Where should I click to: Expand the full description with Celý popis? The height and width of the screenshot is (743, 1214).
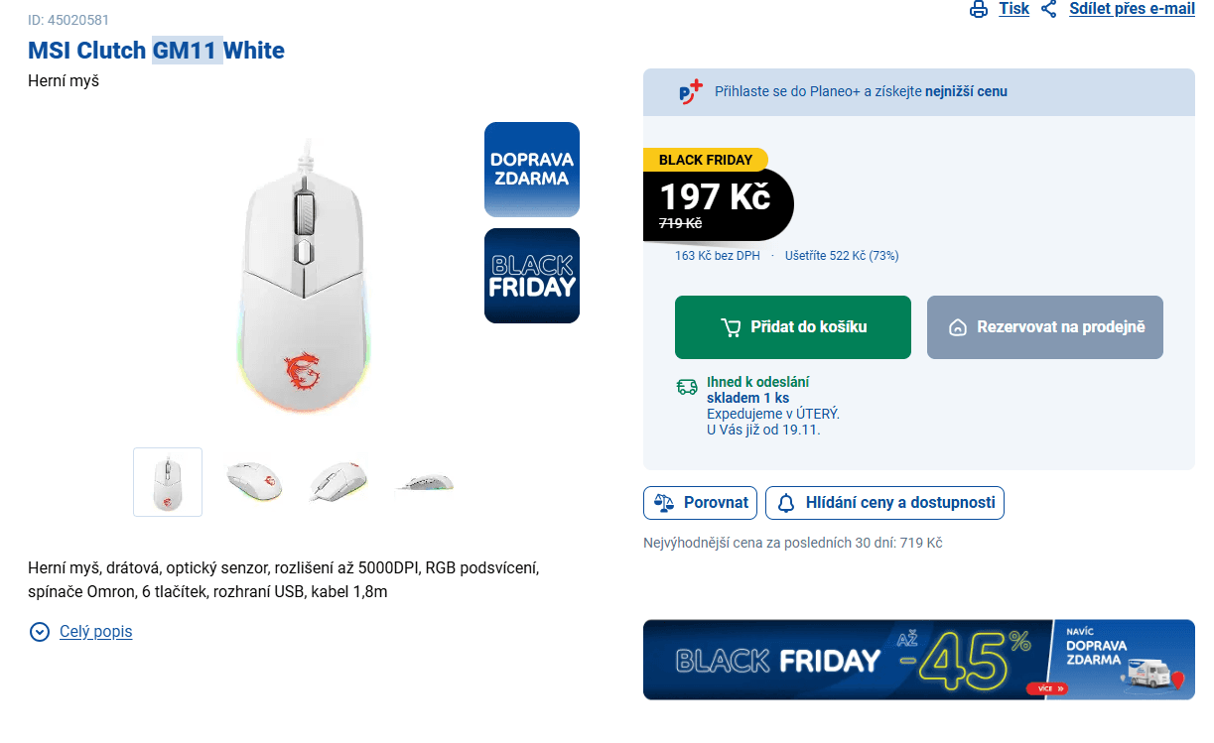pos(95,632)
